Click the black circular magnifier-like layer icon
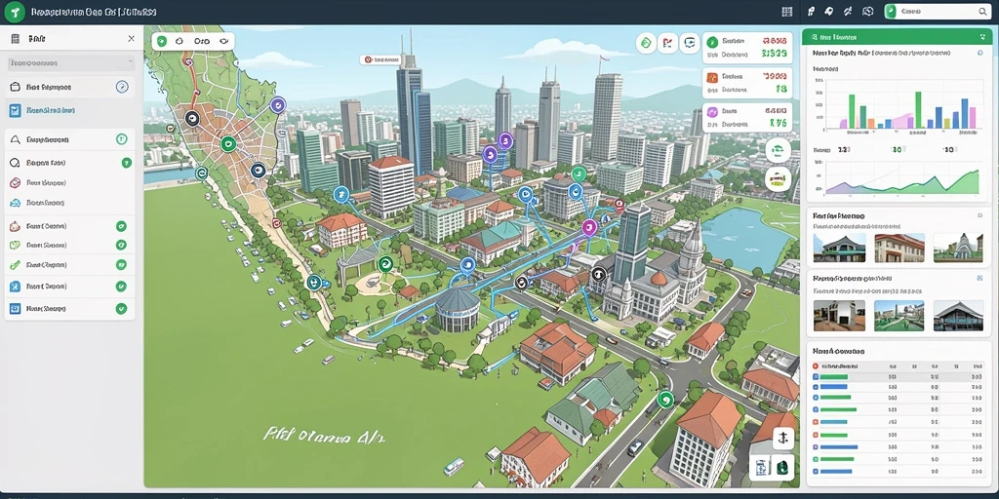999x499 pixels. 16,163
